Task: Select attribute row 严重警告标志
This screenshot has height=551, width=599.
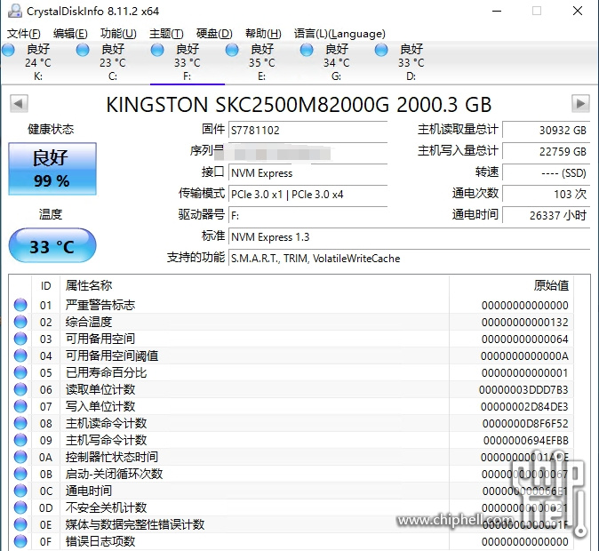Action: (292, 305)
